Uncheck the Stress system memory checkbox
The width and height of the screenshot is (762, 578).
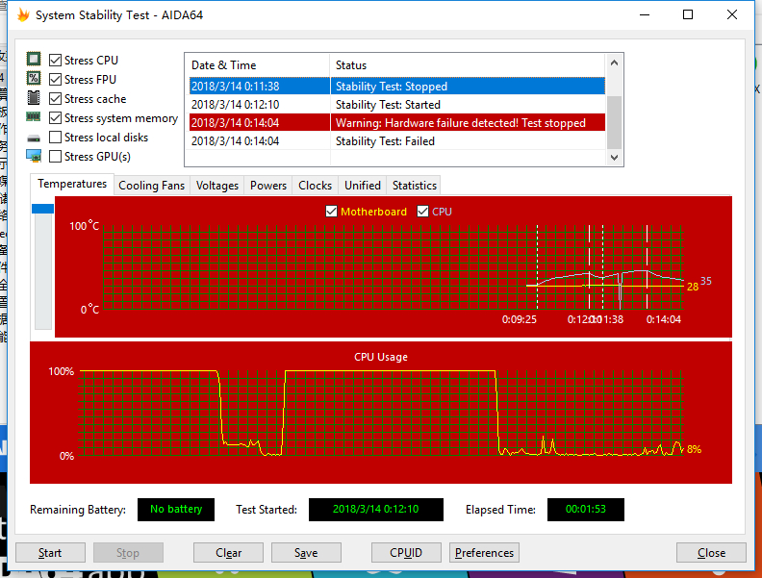coord(56,118)
